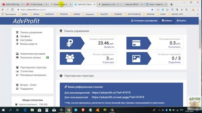Open Windows search on taskbar
Viewport: 202px width, 113px height.
10,110
